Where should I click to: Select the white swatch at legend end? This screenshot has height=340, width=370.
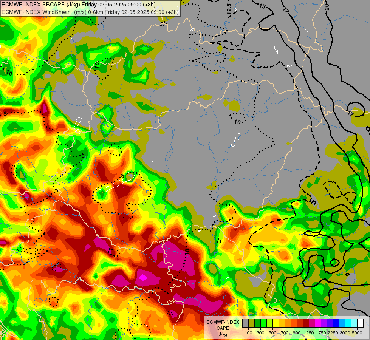[x=360, y=323]
